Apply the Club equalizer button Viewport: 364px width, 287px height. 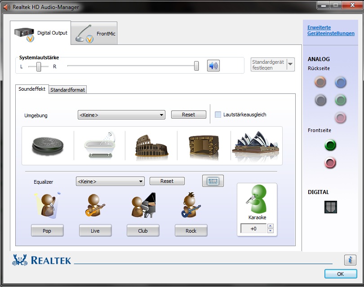coord(143,230)
